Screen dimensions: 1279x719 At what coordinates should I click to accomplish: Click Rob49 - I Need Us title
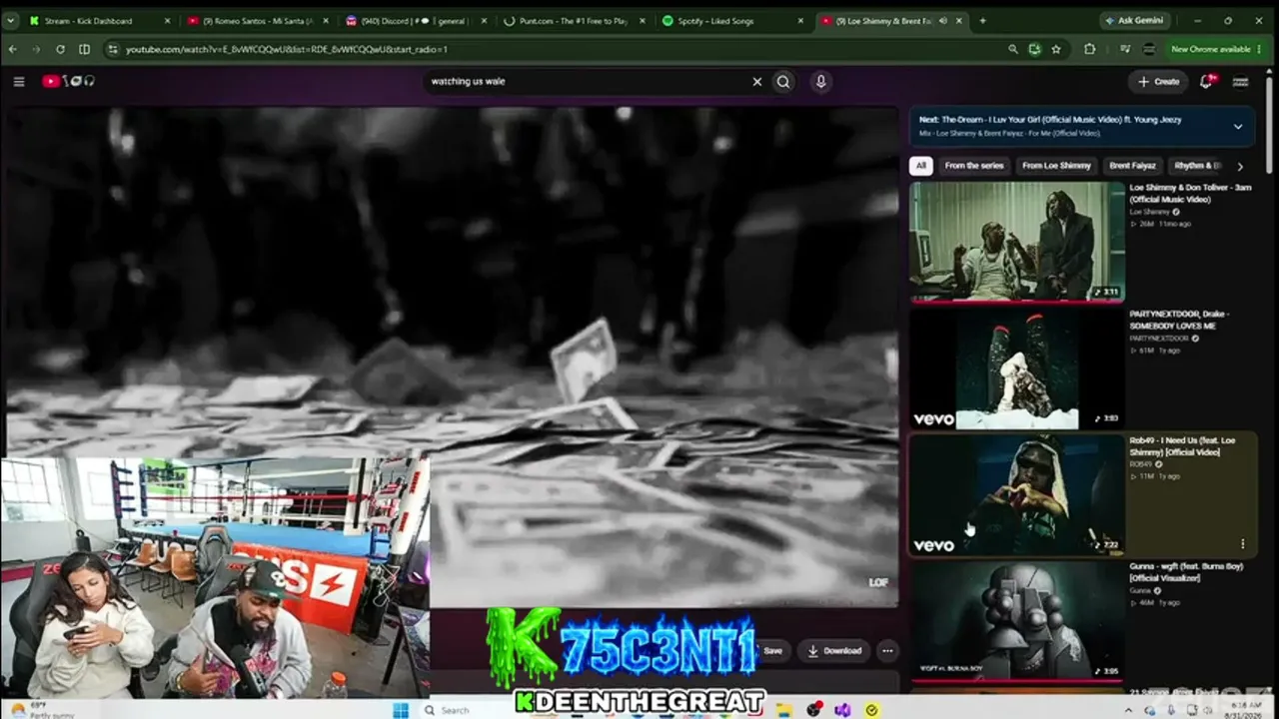(1182, 446)
